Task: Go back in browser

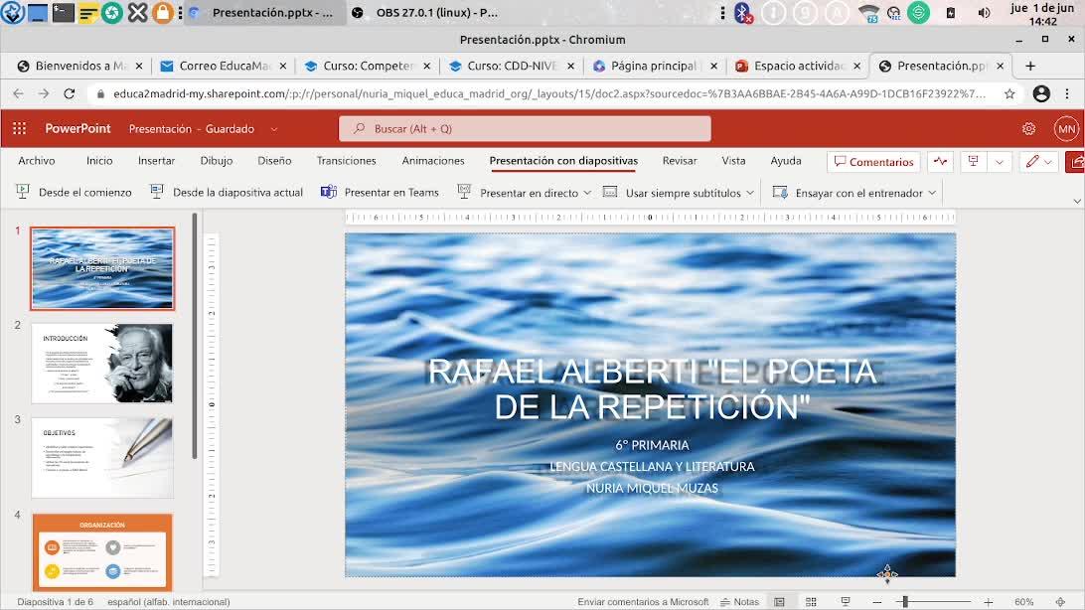Action: 18,93
